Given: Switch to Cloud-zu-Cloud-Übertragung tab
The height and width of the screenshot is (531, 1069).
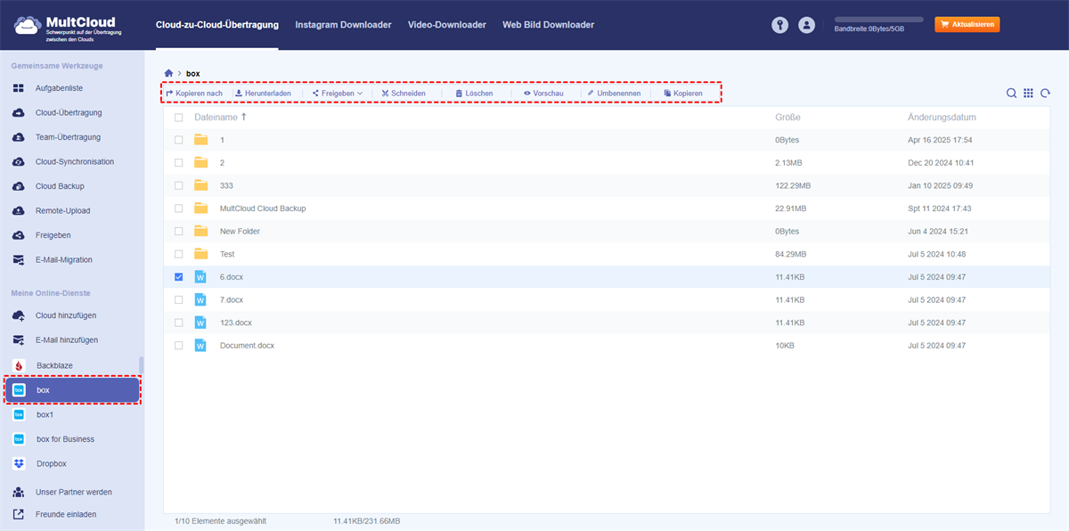Looking at the screenshot, I should click(216, 25).
